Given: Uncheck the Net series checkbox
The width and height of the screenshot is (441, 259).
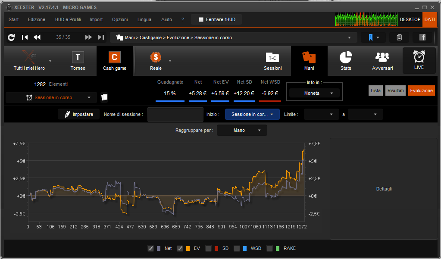Looking at the screenshot, I should click(151, 248).
